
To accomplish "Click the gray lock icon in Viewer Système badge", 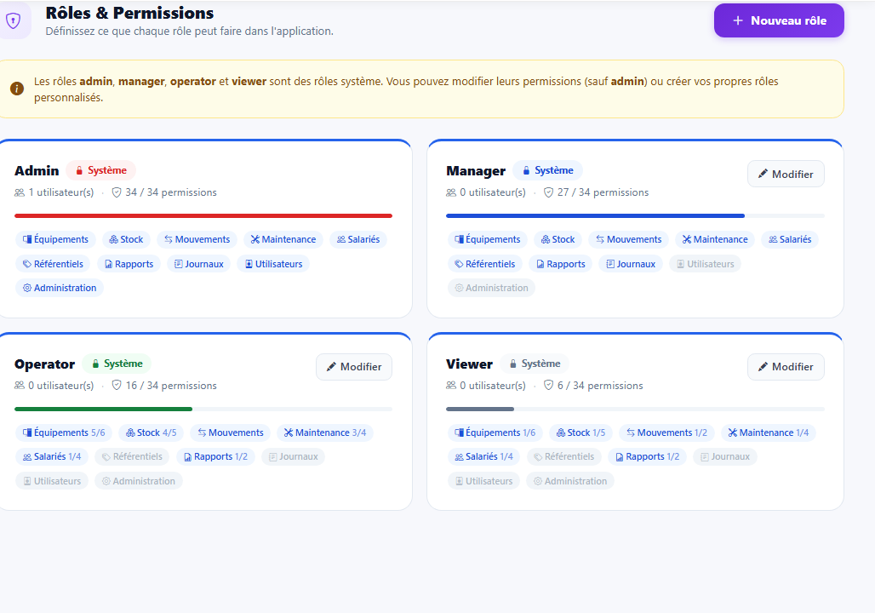I will [513, 364].
